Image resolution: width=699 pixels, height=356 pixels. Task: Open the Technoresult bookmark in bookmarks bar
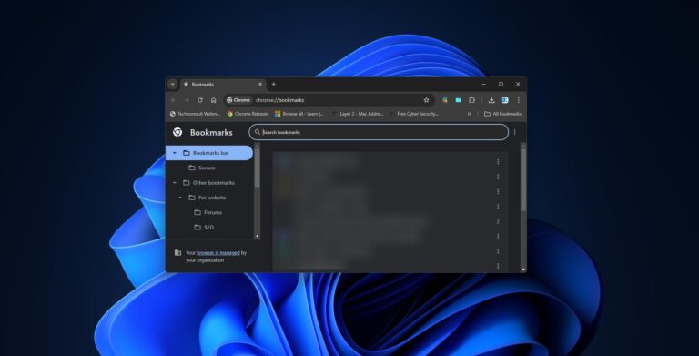pos(195,114)
